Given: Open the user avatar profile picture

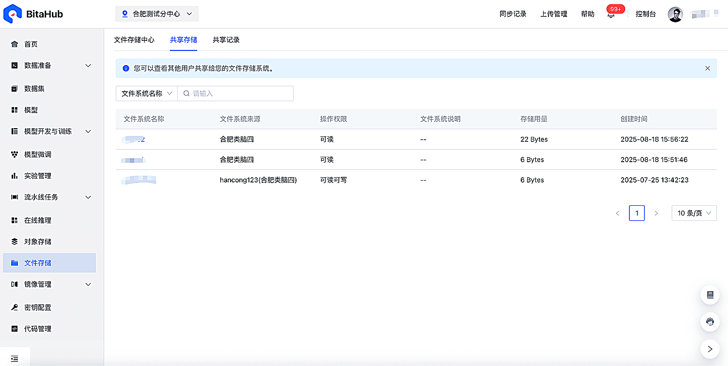Looking at the screenshot, I should (675, 14).
